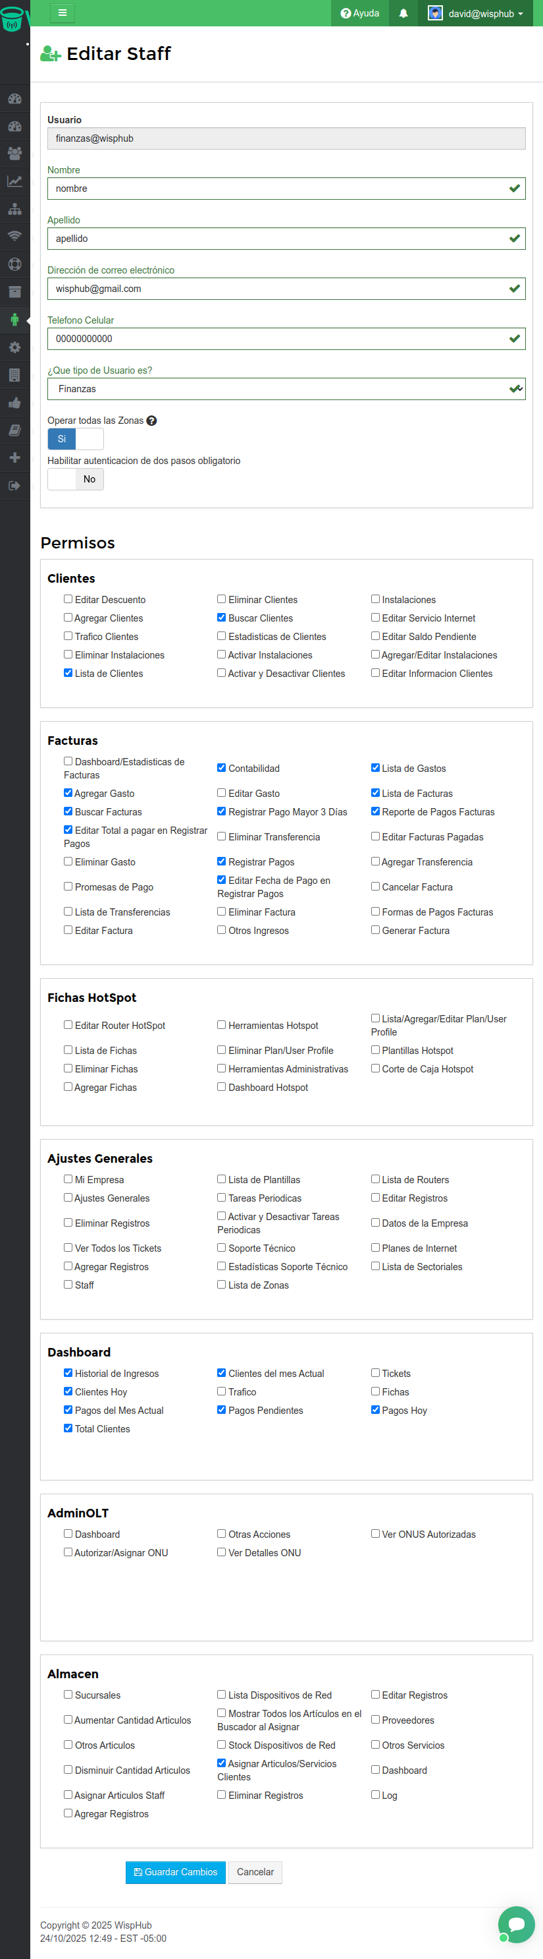
Task: Enable the Editar Descuento permission
Action: [68, 599]
